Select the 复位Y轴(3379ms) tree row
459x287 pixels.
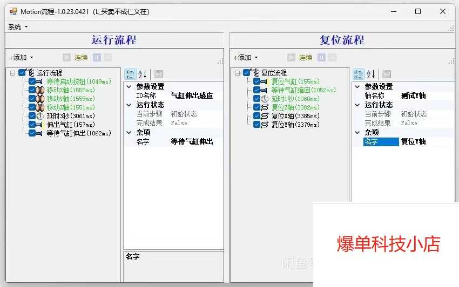(295, 125)
